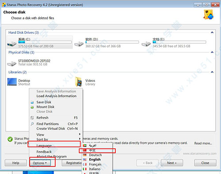Click the Refresh menu icon

tap(32, 118)
